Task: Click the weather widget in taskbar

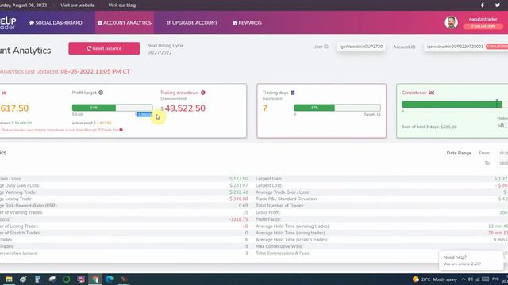Action: [x=434, y=279]
